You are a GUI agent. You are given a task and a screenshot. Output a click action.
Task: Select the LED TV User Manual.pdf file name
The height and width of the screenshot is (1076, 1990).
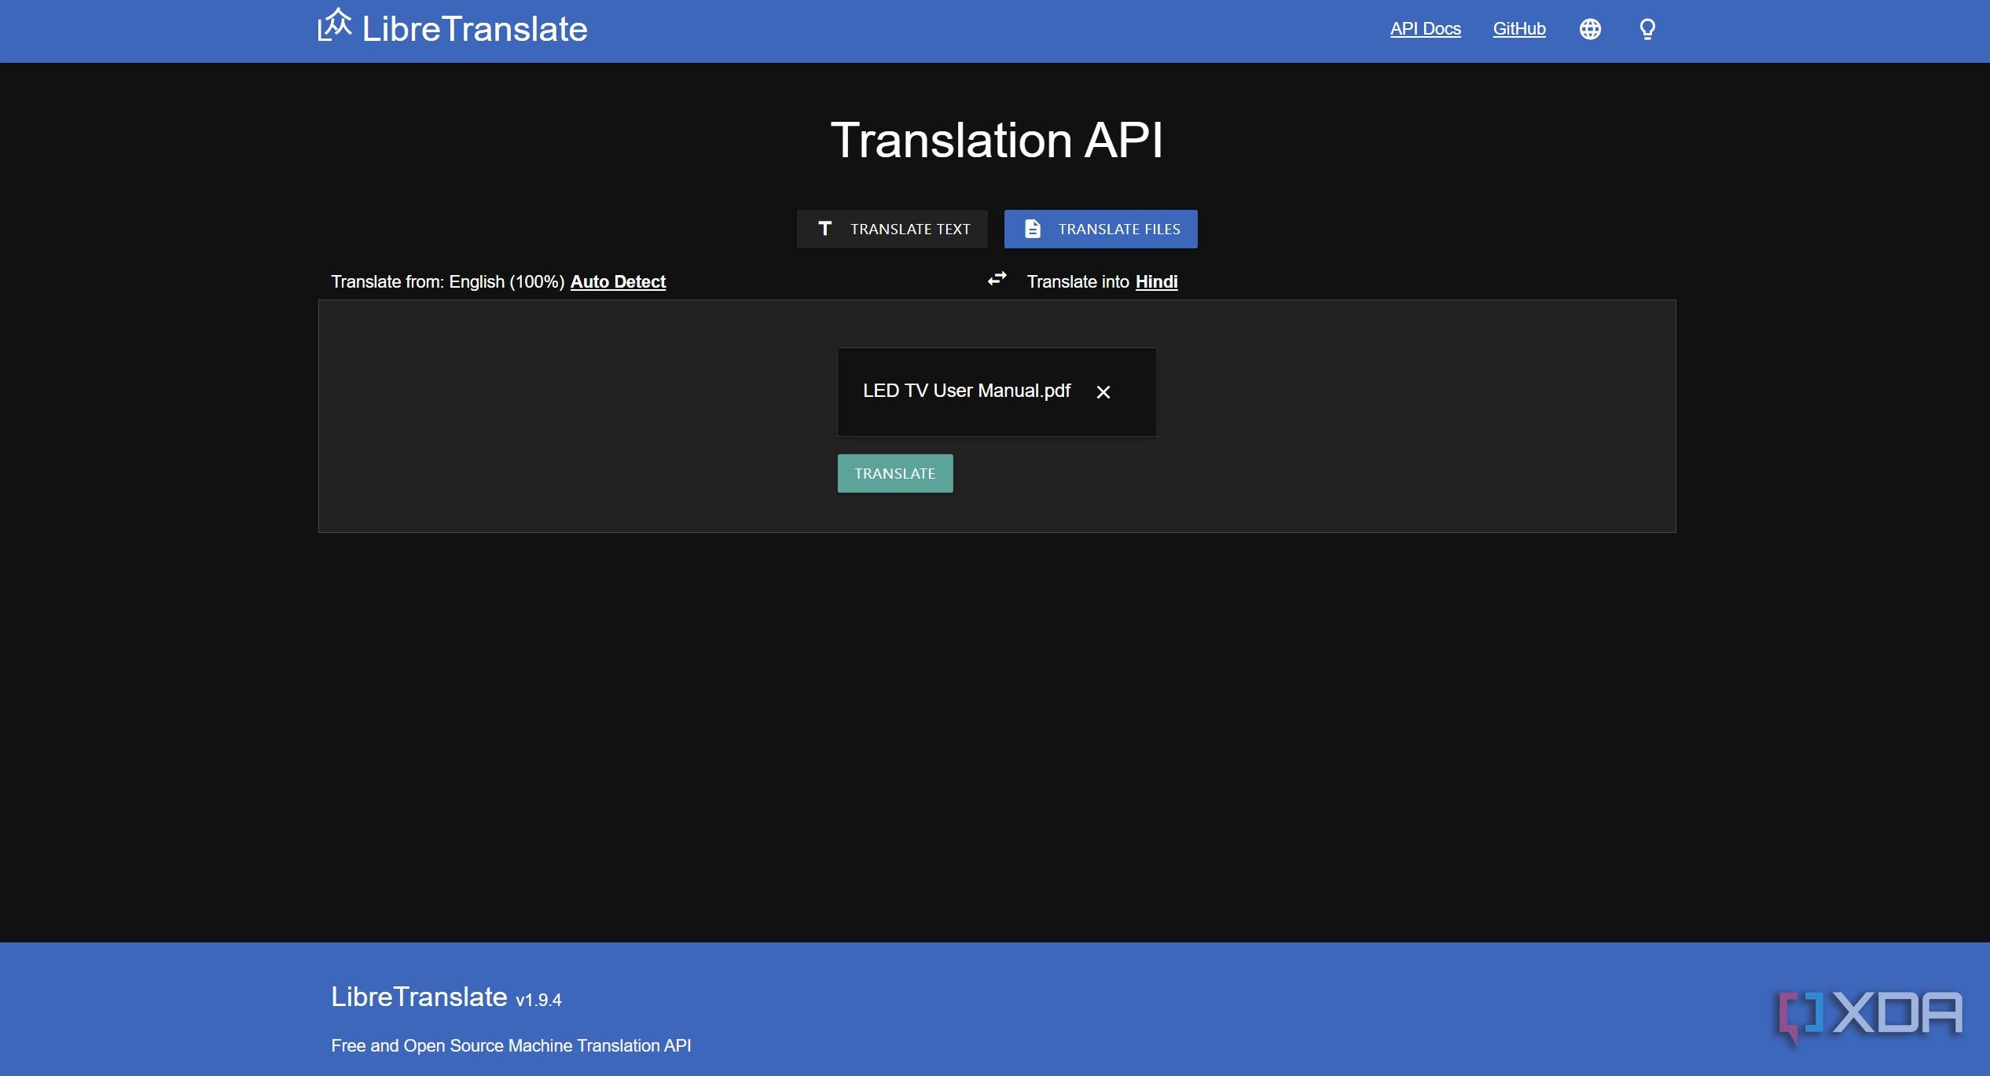click(967, 391)
